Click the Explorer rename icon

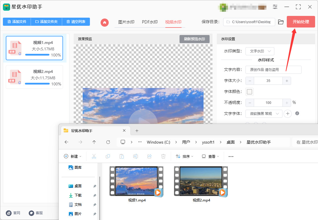click(136, 156)
